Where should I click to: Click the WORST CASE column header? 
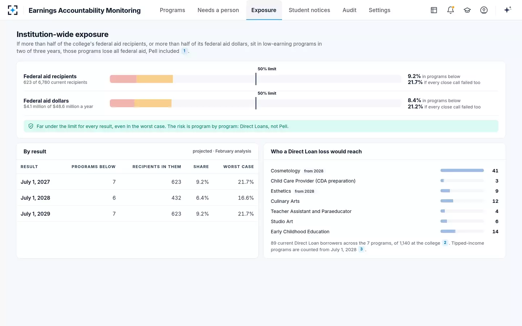point(239,167)
